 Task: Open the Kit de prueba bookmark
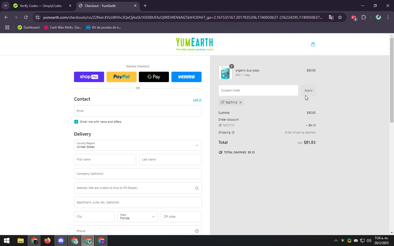point(104,27)
